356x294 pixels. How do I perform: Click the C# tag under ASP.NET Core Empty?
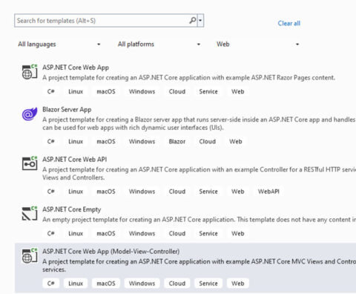tap(50, 234)
